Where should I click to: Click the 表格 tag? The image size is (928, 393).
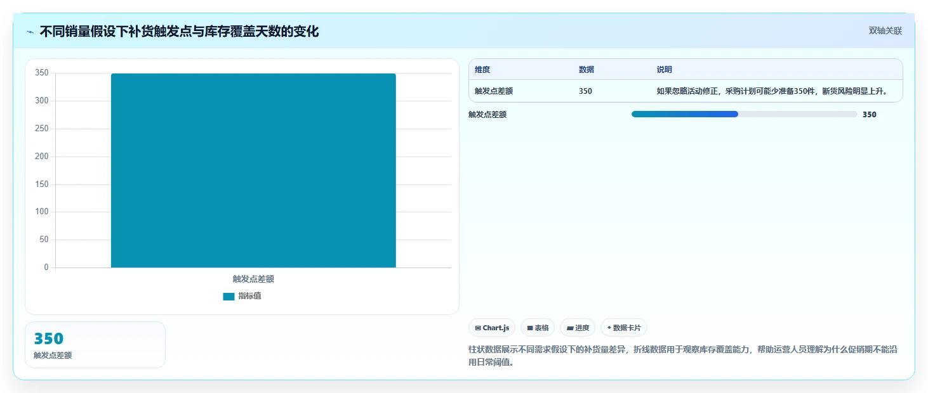click(538, 328)
